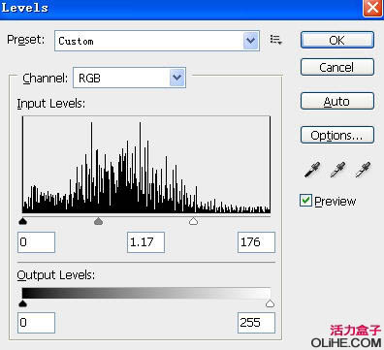Viewport: 384px width, 350px height.
Task: Select the gray point eyedropper
Action: [337, 170]
